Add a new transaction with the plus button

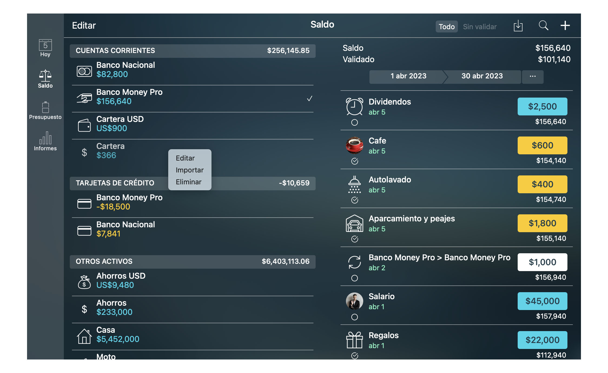pos(565,25)
